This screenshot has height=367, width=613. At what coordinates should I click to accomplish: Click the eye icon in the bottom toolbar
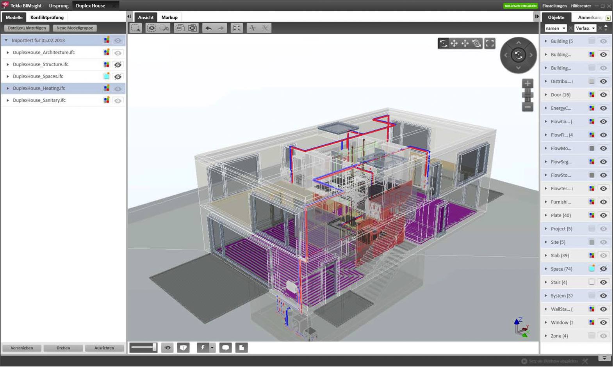(x=168, y=348)
